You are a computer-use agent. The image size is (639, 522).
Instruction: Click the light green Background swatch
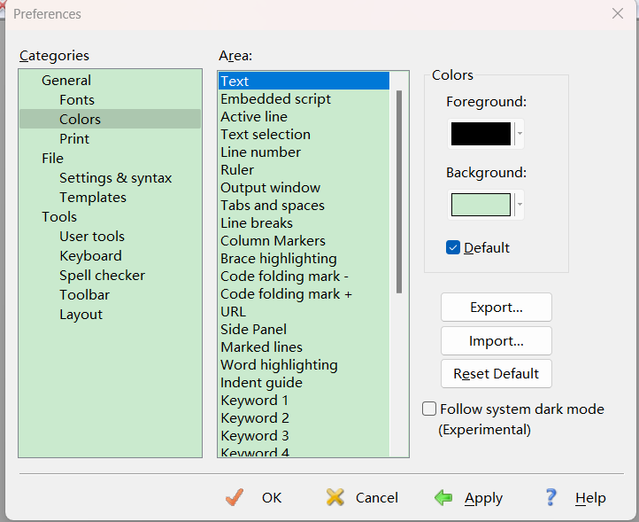pos(481,205)
